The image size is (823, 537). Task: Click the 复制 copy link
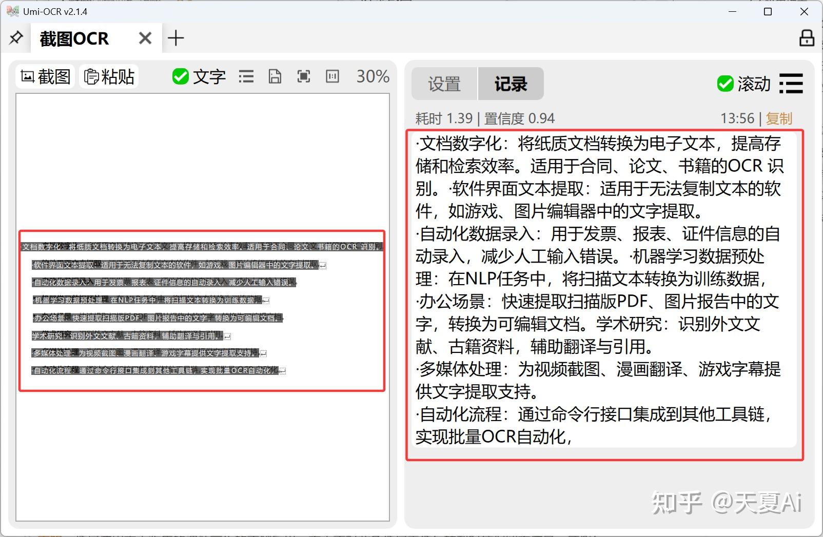[x=779, y=118]
